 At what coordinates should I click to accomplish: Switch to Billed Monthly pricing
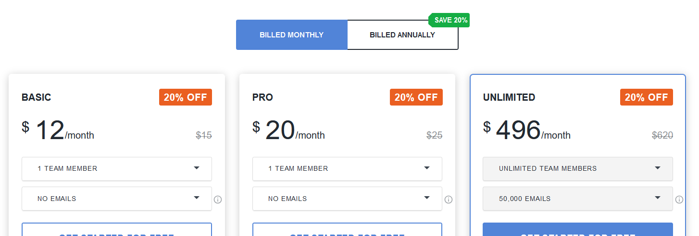[x=291, y=35]
